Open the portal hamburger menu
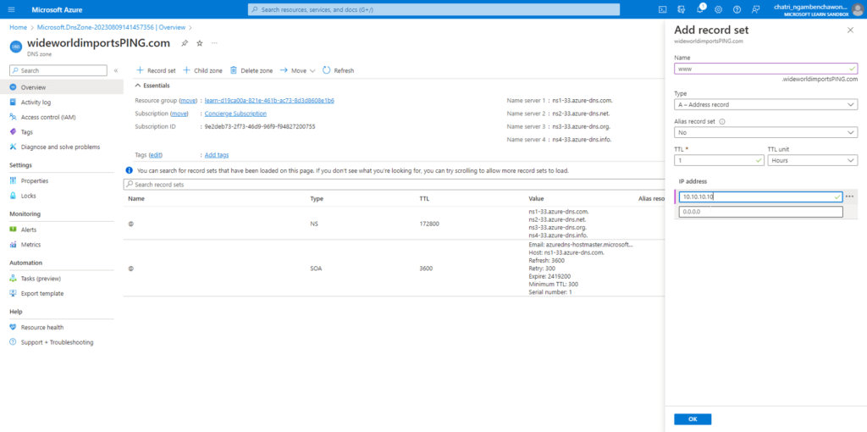This screenshot has width=867, height=432. [x=12, y=9]
